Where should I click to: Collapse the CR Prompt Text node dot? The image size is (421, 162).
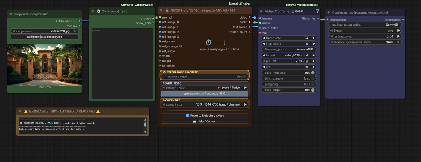tap(93, 11)
